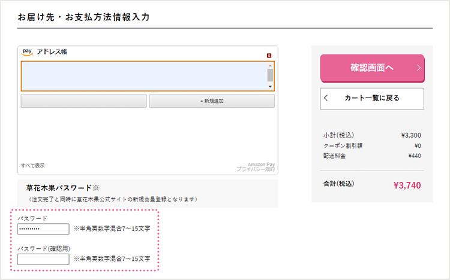450x280 pixels.
Task: Click the 草花木果パスワード heading
Action: 62,188
